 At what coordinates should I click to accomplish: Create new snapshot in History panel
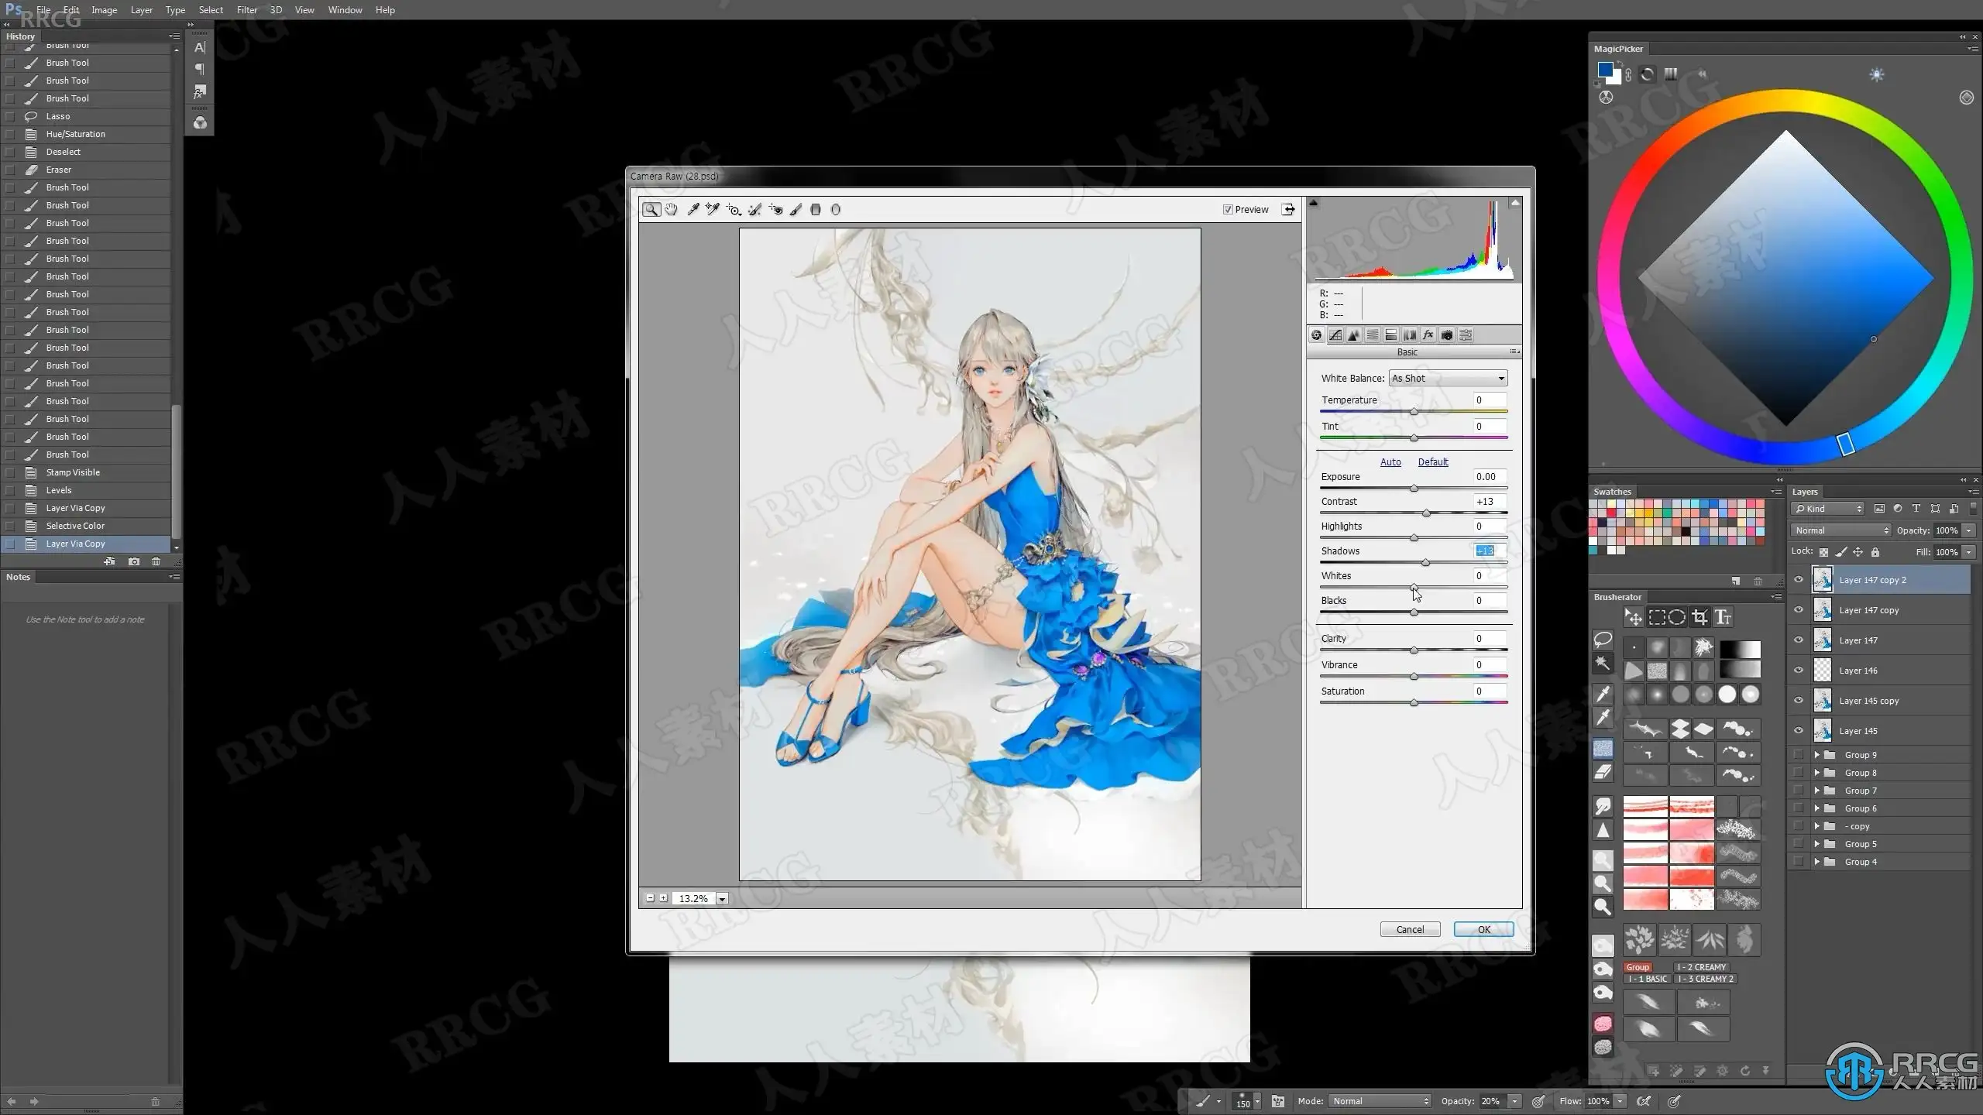(134, 561)
